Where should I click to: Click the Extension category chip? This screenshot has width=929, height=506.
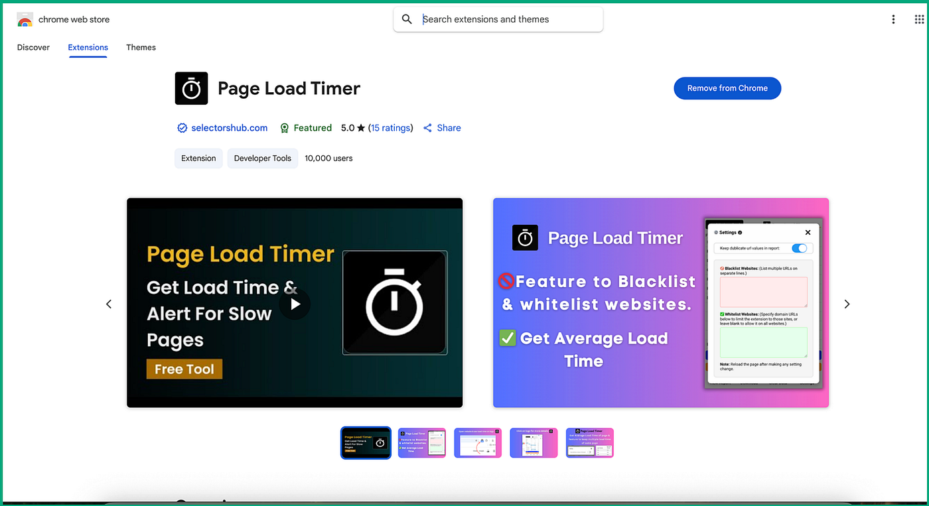point(198,158)
